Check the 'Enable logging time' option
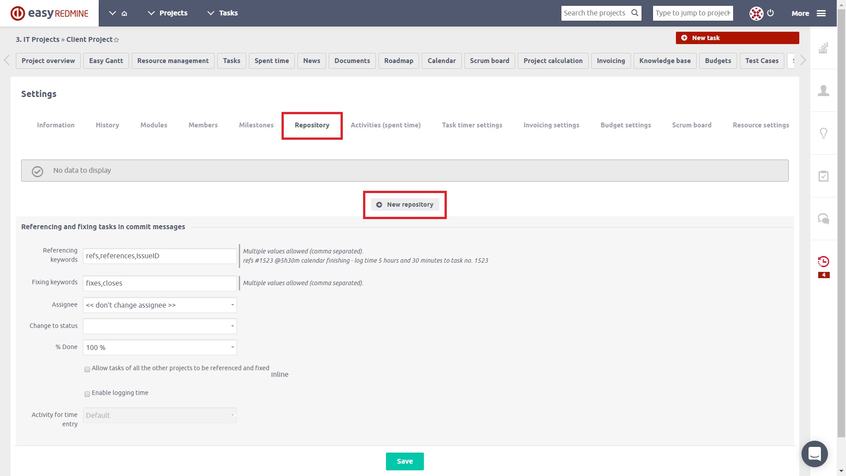 click(x=87, y=394)
